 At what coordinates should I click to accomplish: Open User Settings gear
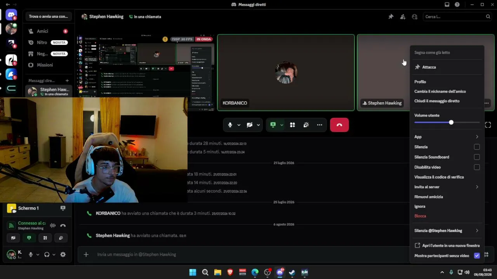(63, 255)
